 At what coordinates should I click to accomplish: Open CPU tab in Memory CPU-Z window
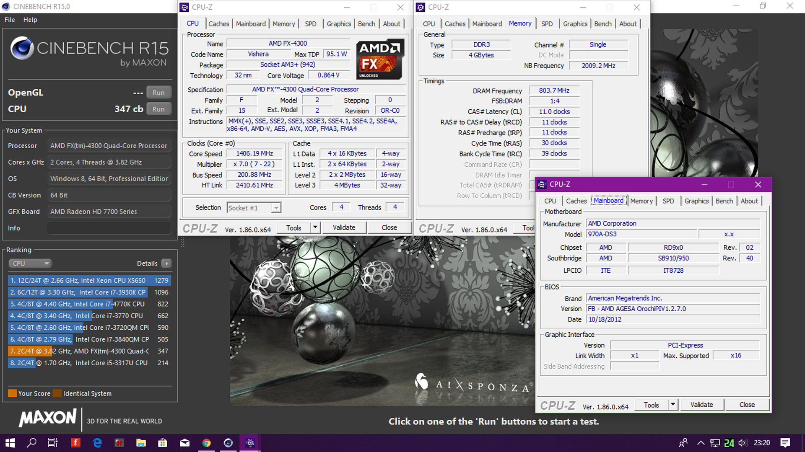(429, 24)
